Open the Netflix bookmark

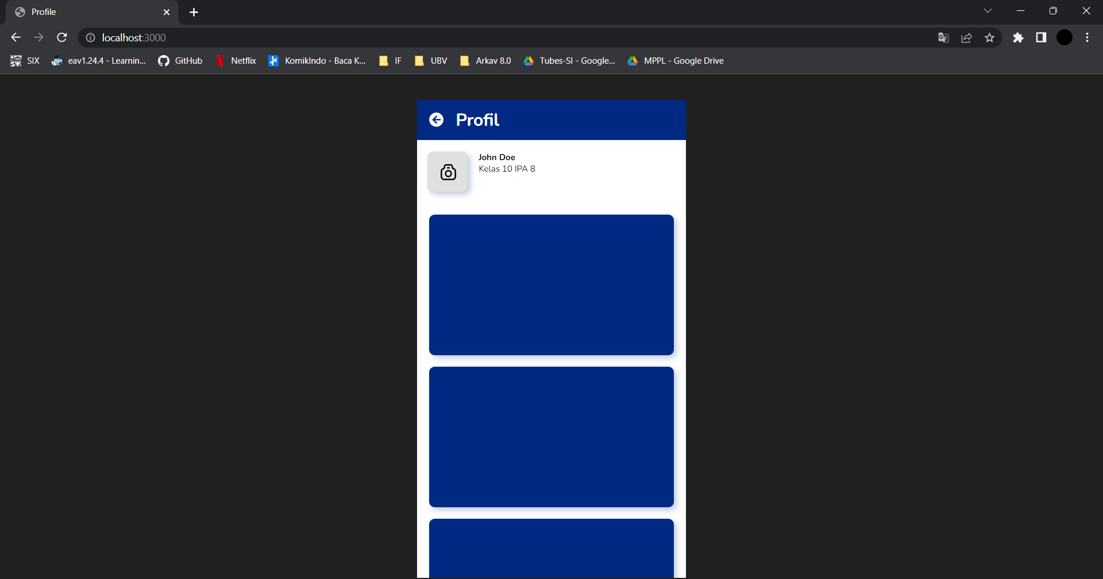pyautogui.click(x=236, y=61)
